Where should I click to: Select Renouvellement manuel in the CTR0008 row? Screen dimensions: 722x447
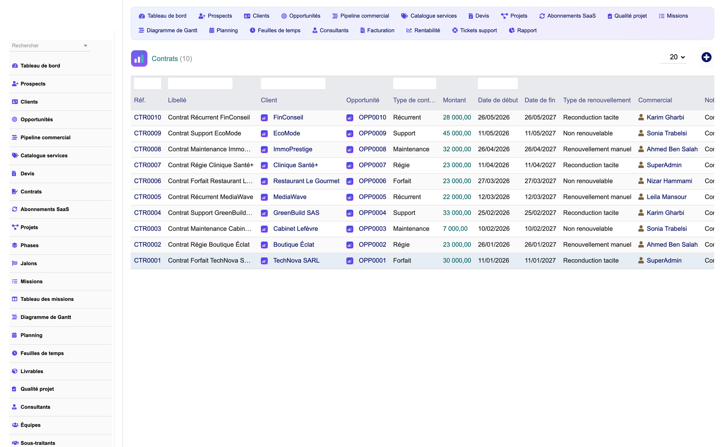[x=597, y=149]
